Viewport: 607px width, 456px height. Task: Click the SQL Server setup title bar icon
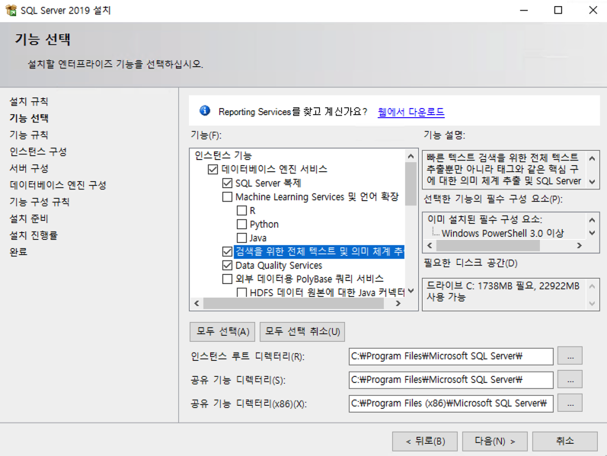[11, 10]
